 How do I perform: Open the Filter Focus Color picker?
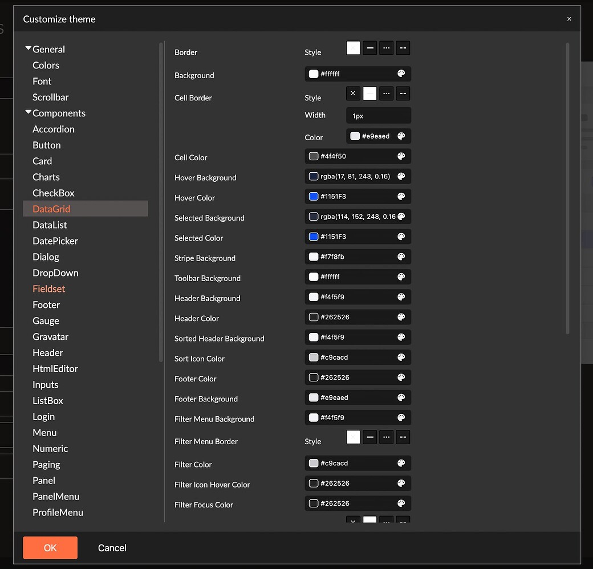[402, 503]
